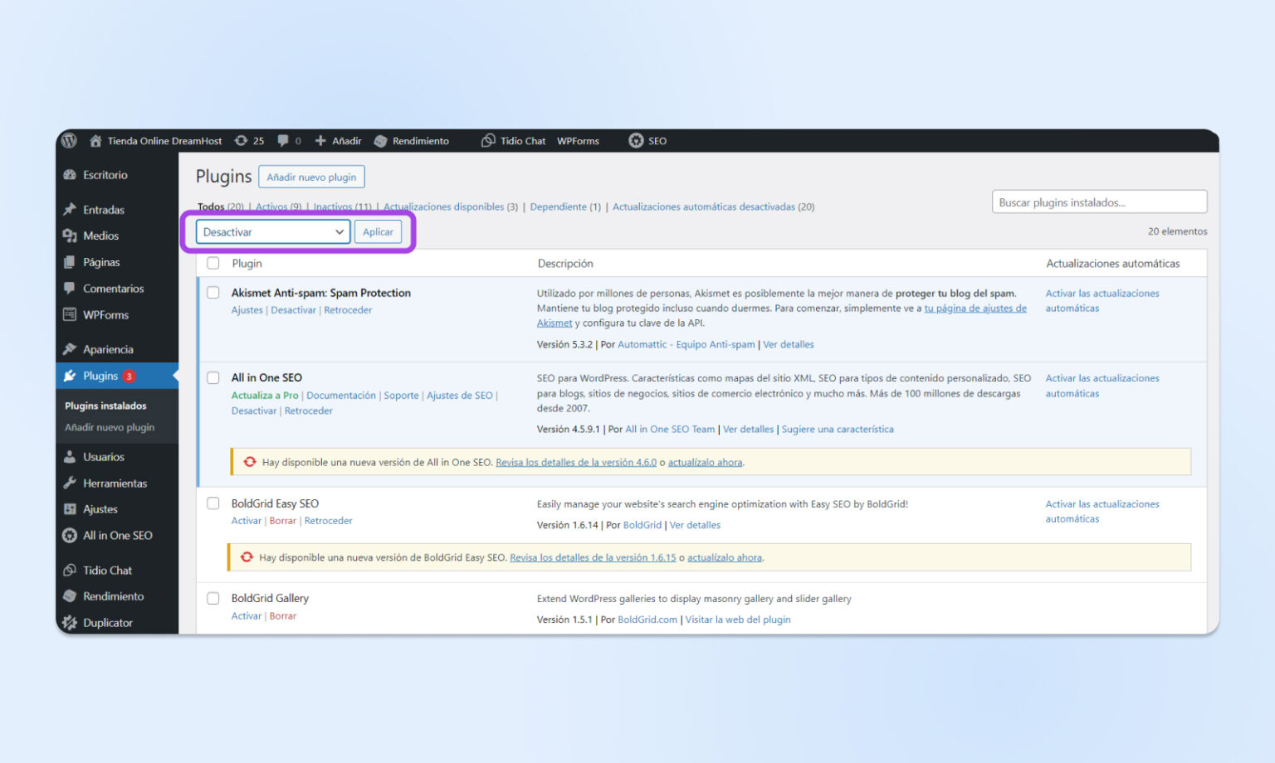Open Escritorio via the dashboard icon

[71, 175]
